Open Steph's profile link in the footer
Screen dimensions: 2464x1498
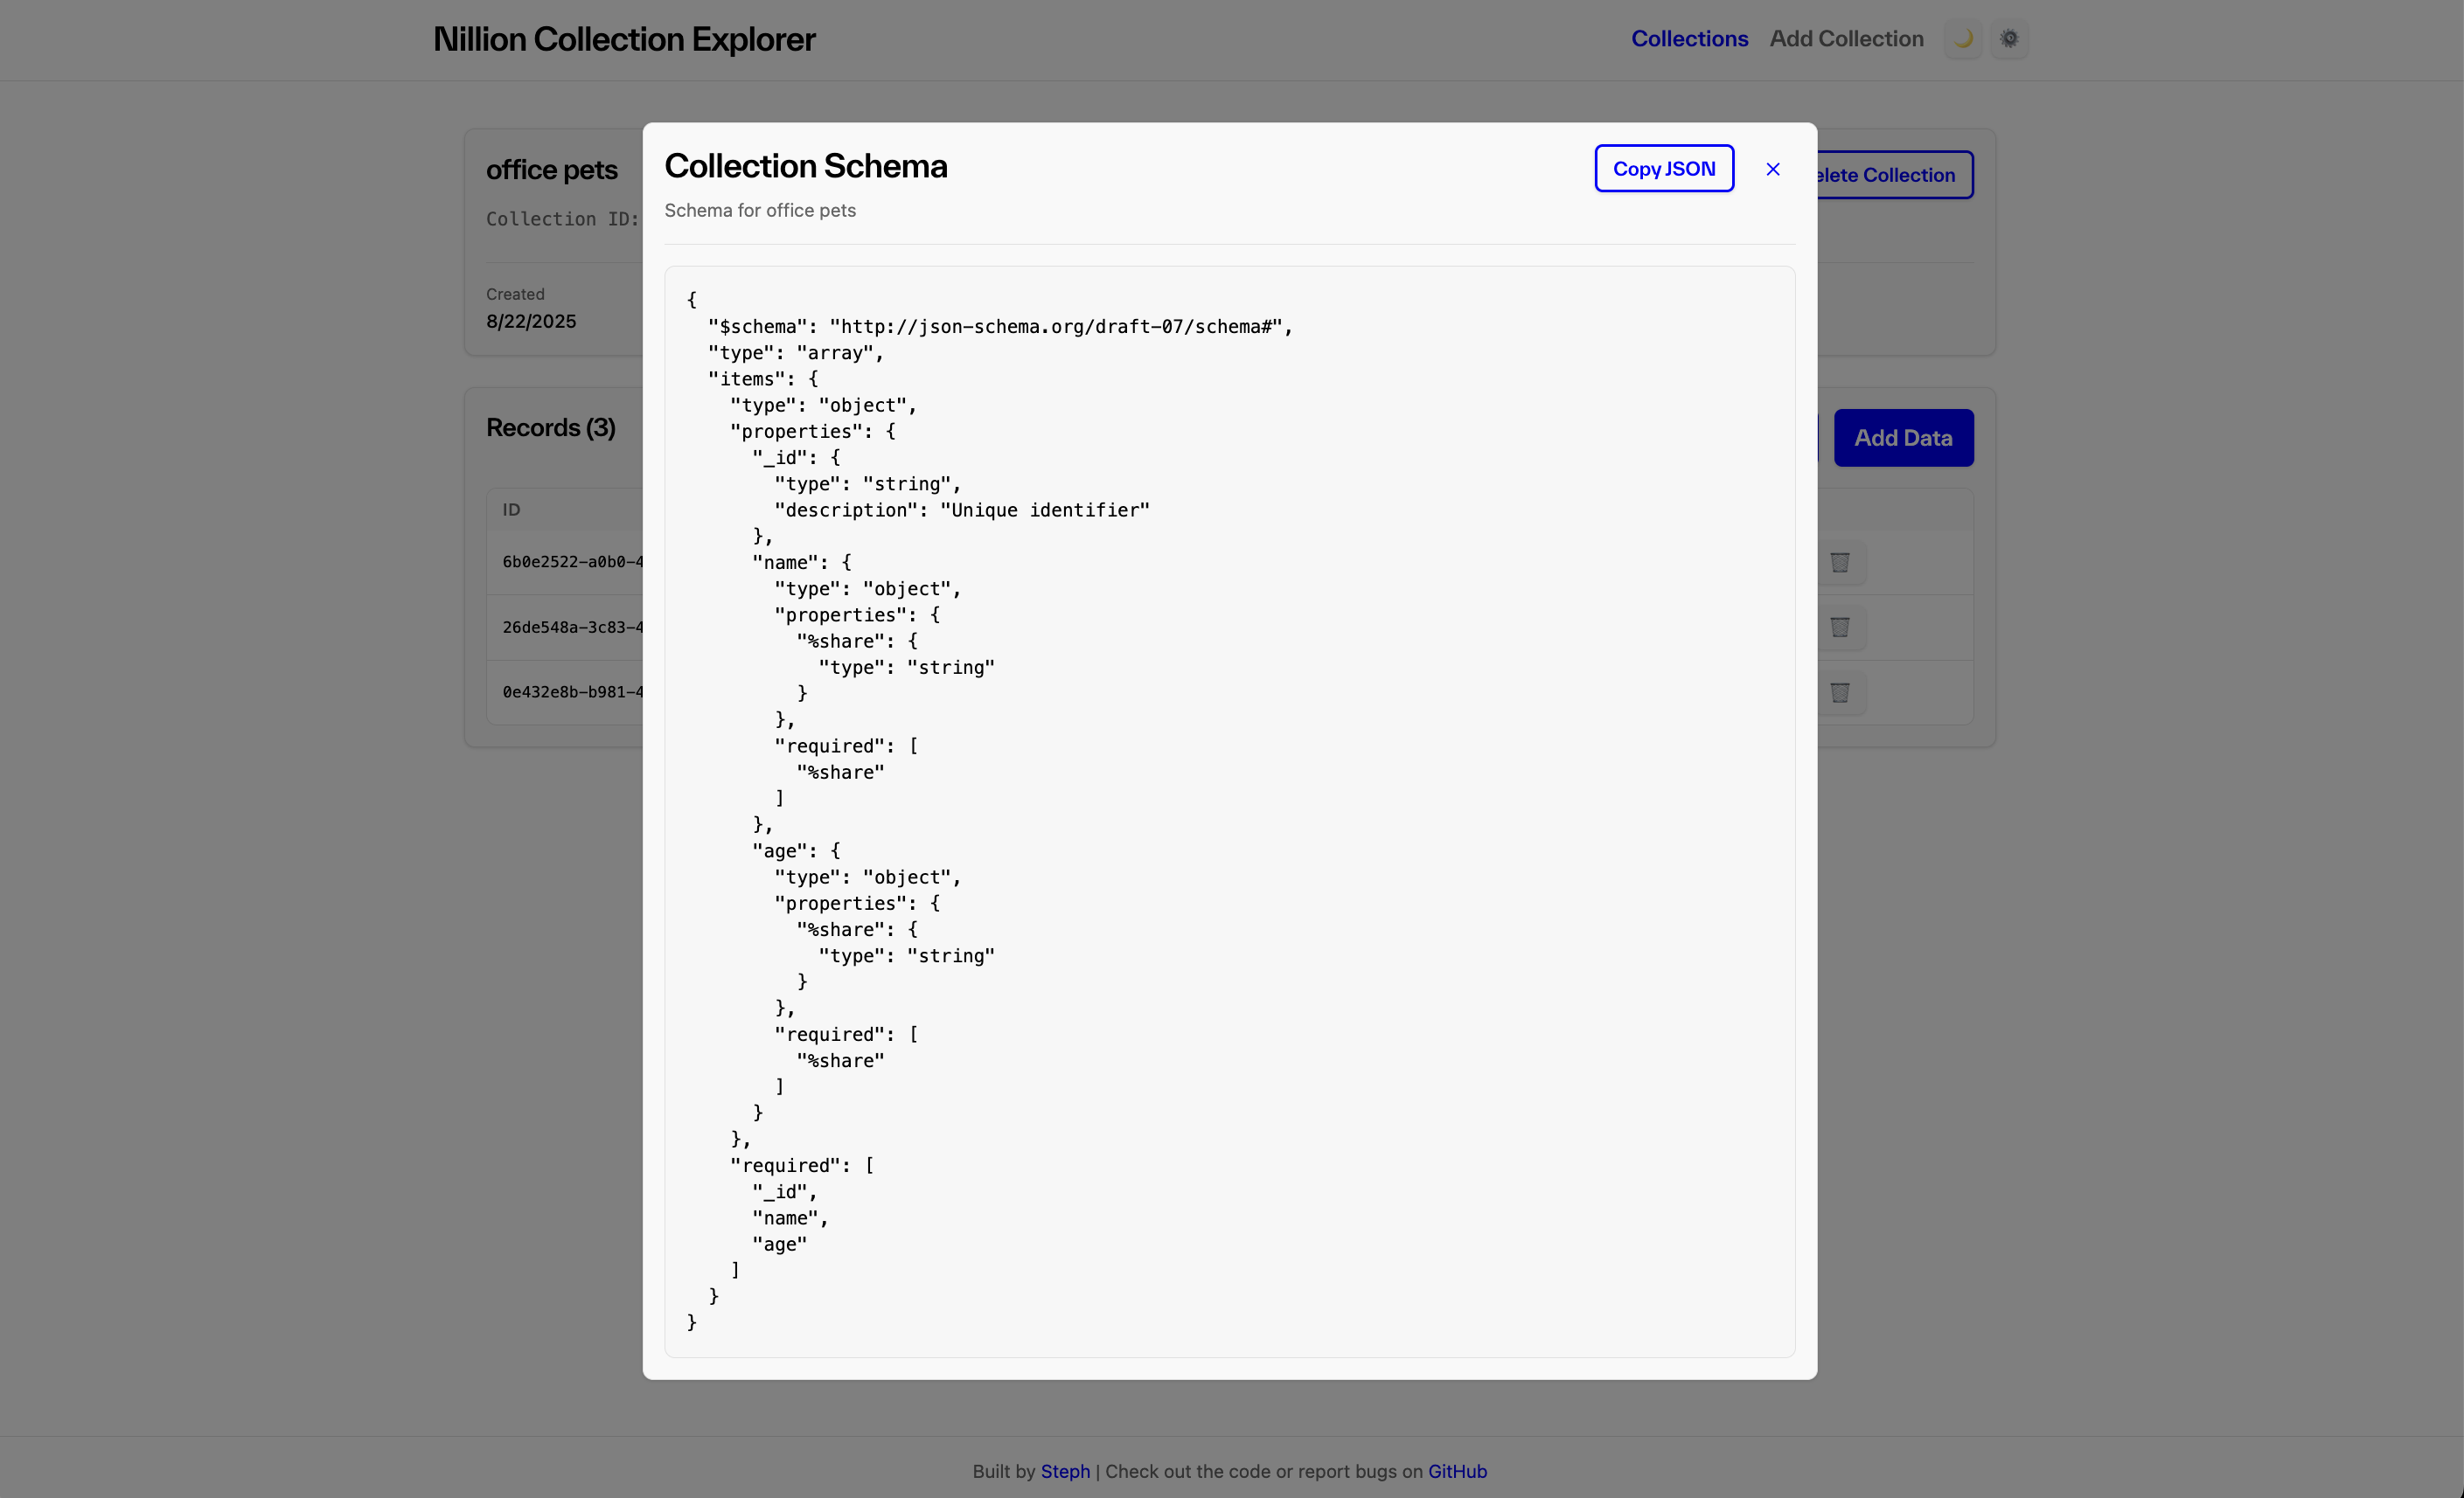click(x=1064, y=1471)
